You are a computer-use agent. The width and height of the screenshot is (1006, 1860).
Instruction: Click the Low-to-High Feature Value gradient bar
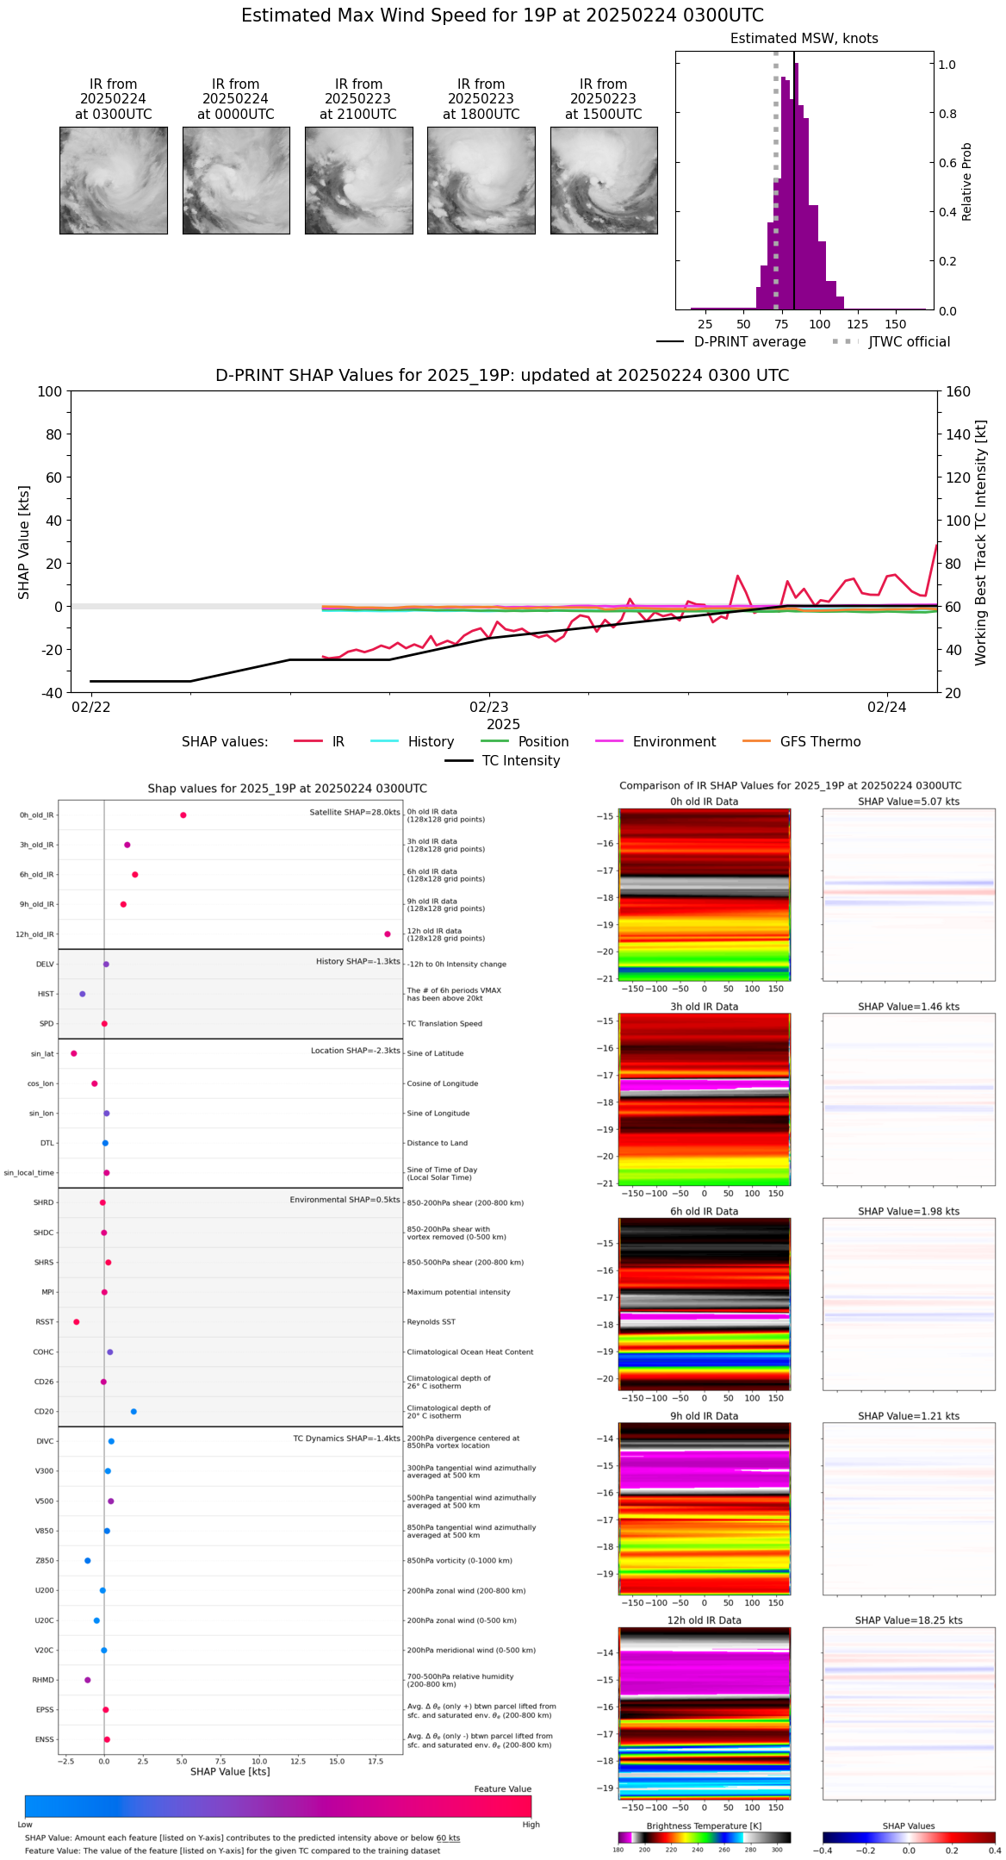pyautogui.click(x=277, y=1807)
